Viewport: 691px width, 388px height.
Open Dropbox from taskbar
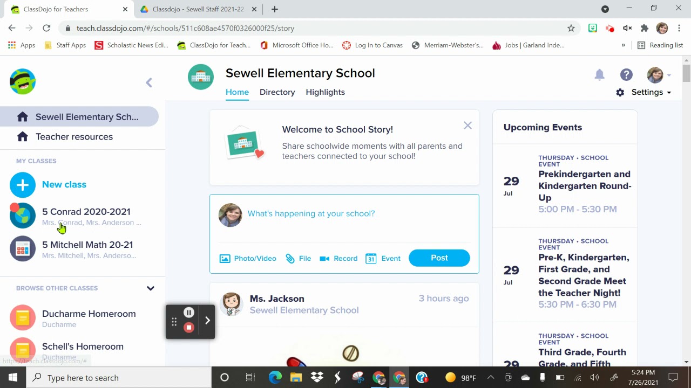317,378
